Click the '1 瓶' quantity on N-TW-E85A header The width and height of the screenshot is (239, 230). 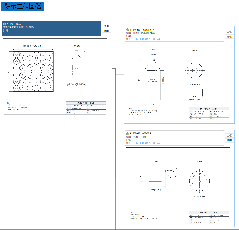point(6,31)
